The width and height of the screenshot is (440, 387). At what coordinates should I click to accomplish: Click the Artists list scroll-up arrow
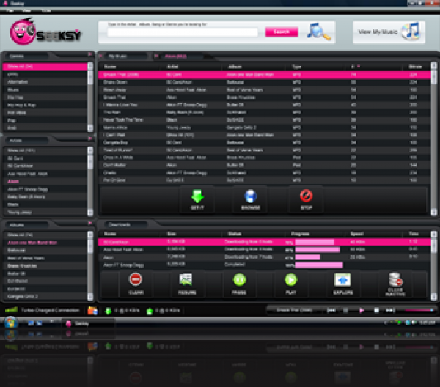[x=90, y=150]
